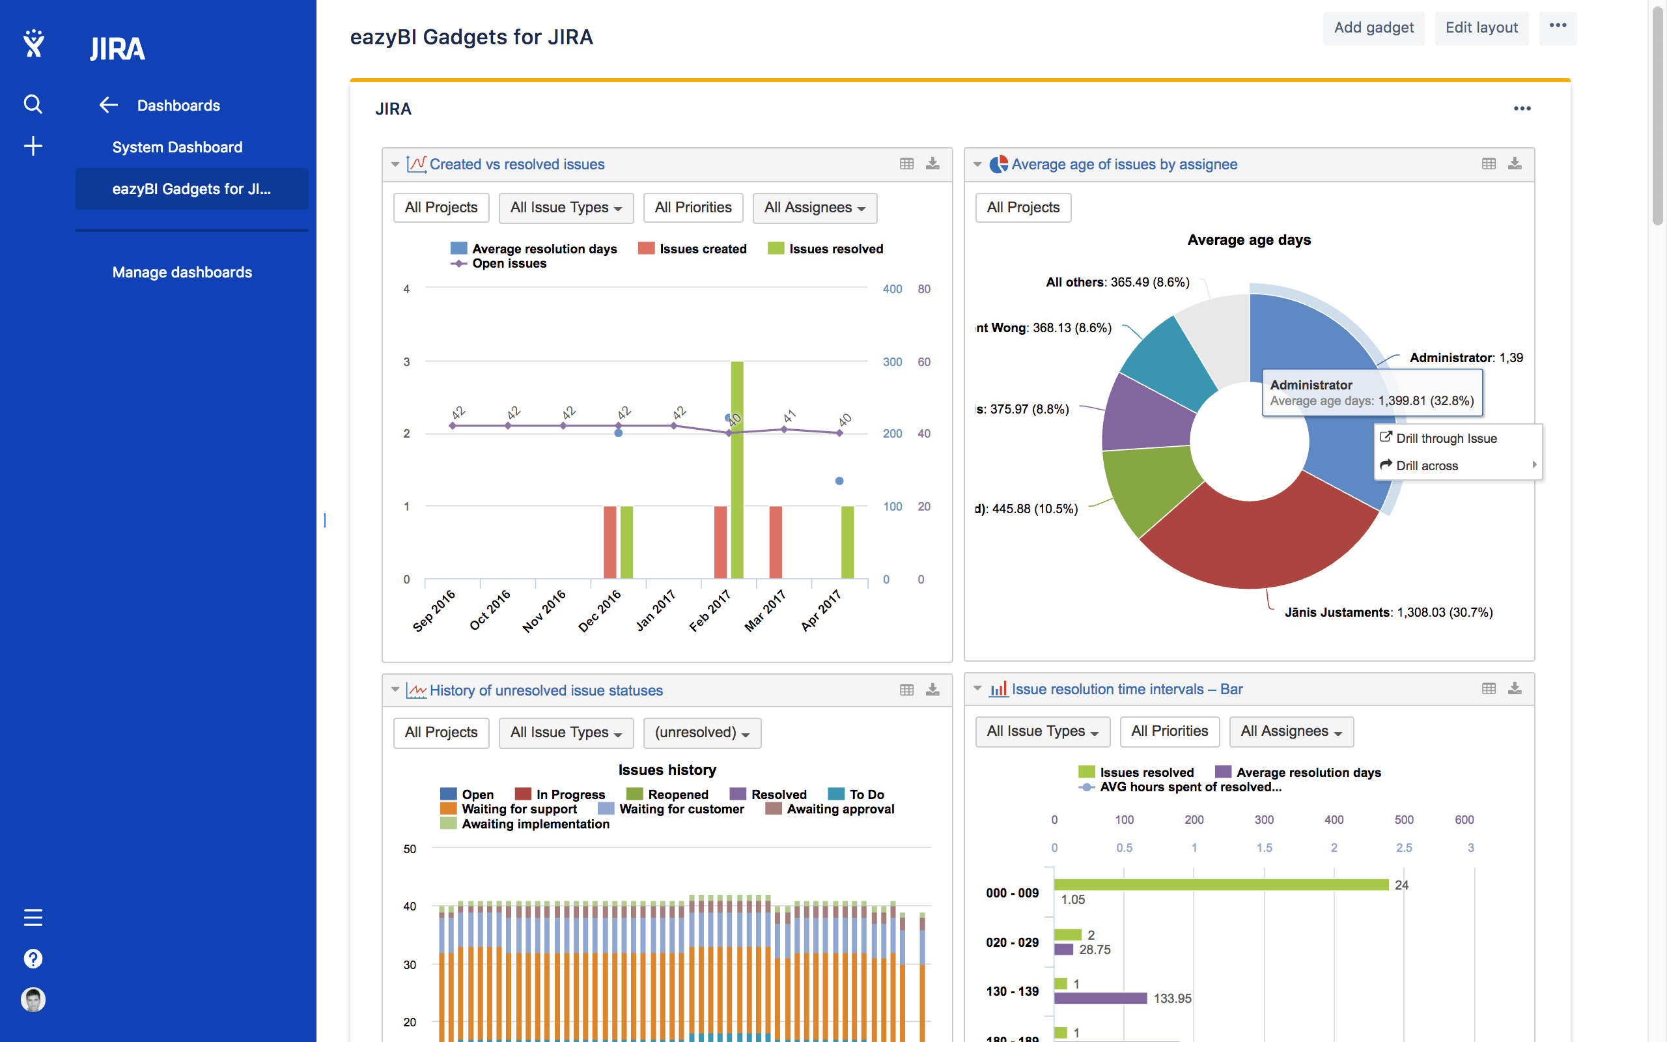This screenshot has height=1042, width=1667.
Task: Click the user avatar at sidebar bottom
Action: pyautogui.click(x=33, y=999)
